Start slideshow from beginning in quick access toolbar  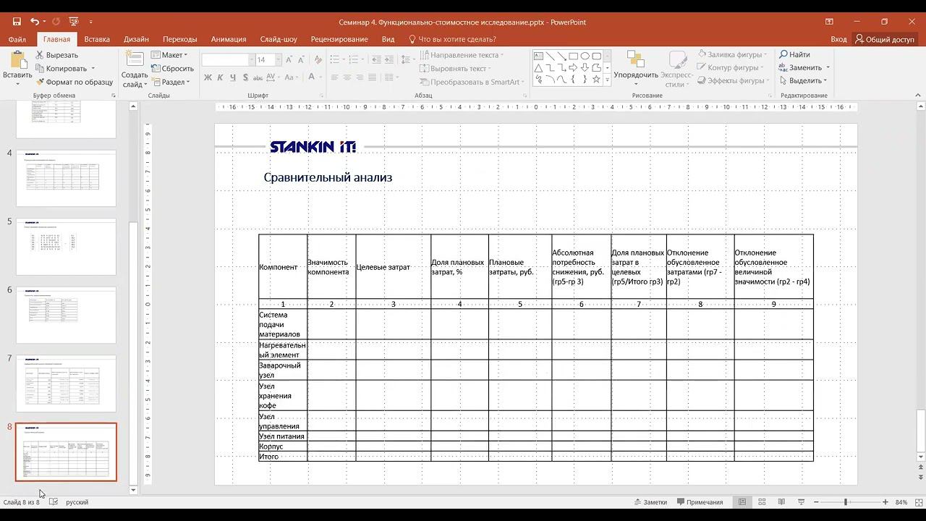[x=73, y=22]
